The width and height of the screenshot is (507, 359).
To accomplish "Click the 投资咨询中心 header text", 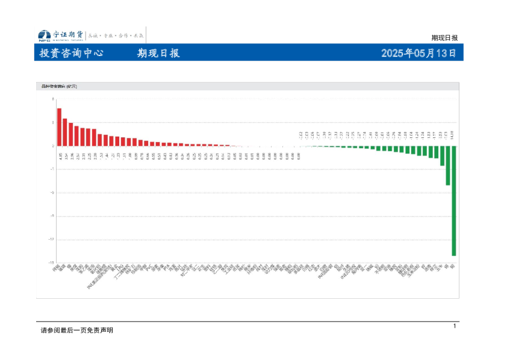I will [71, 53].
